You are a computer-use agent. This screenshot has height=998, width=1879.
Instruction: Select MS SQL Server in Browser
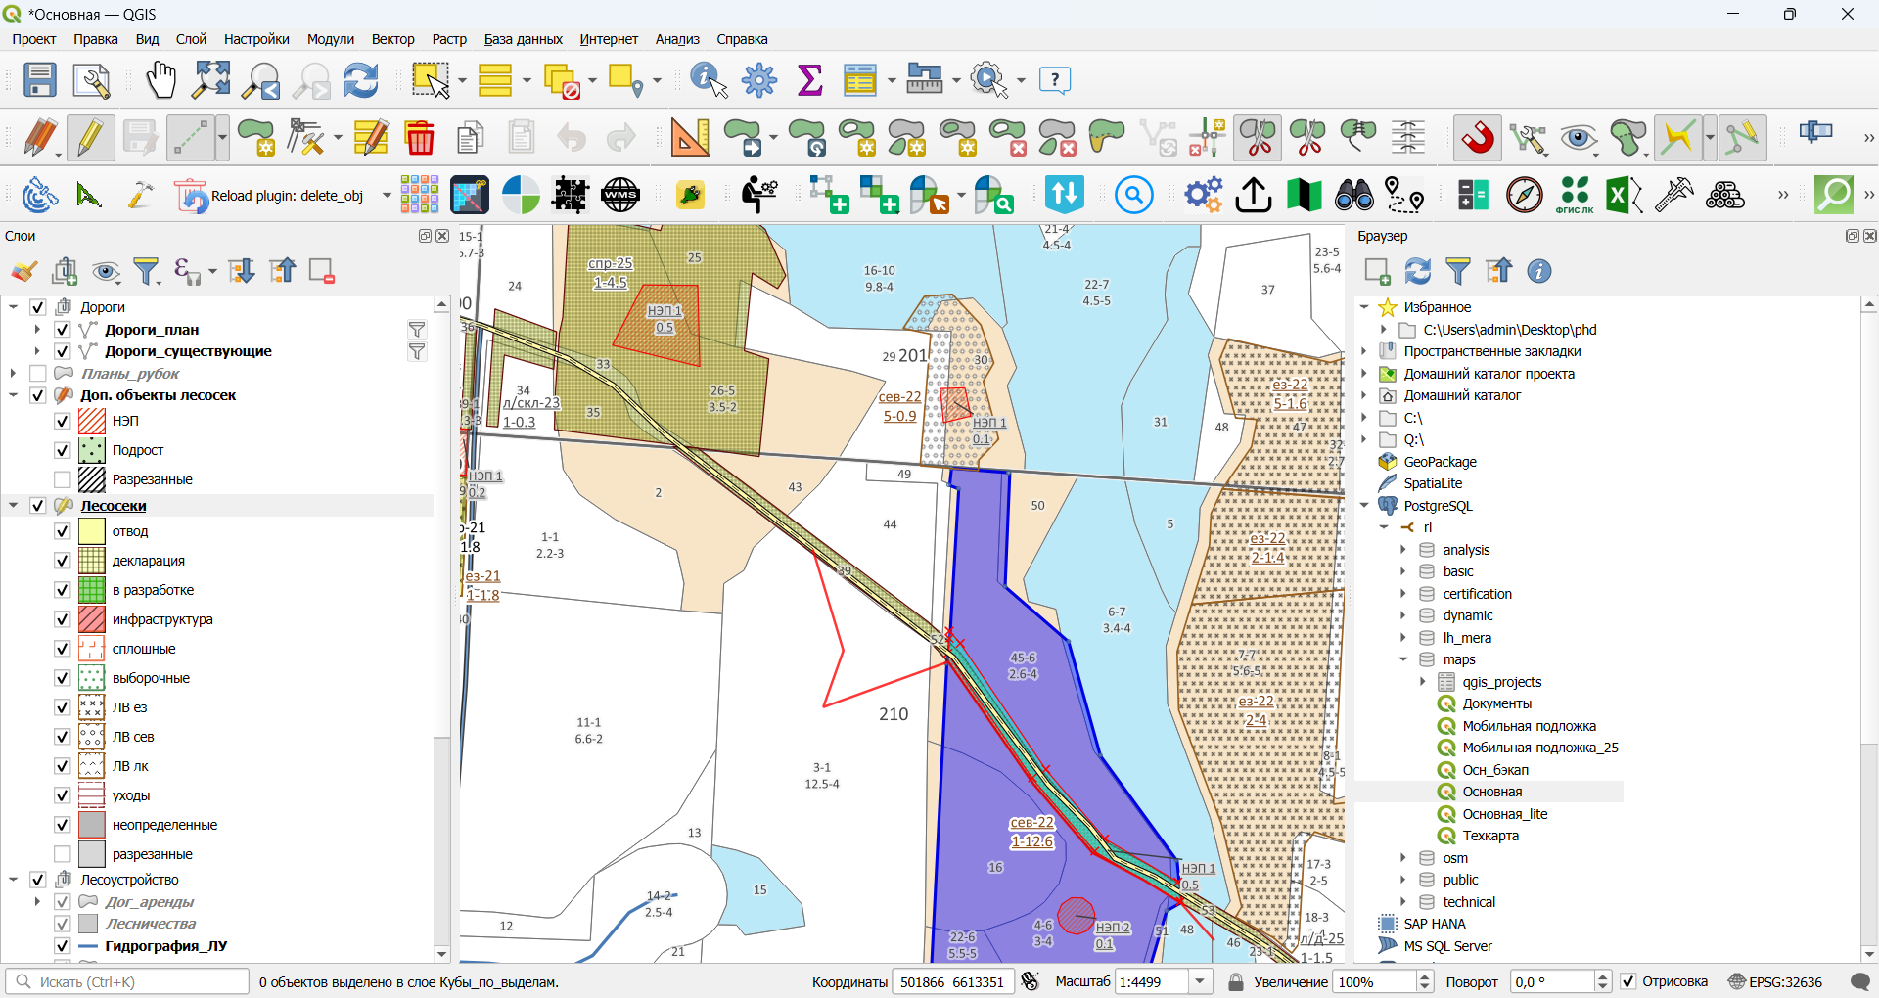(1447, 946)
